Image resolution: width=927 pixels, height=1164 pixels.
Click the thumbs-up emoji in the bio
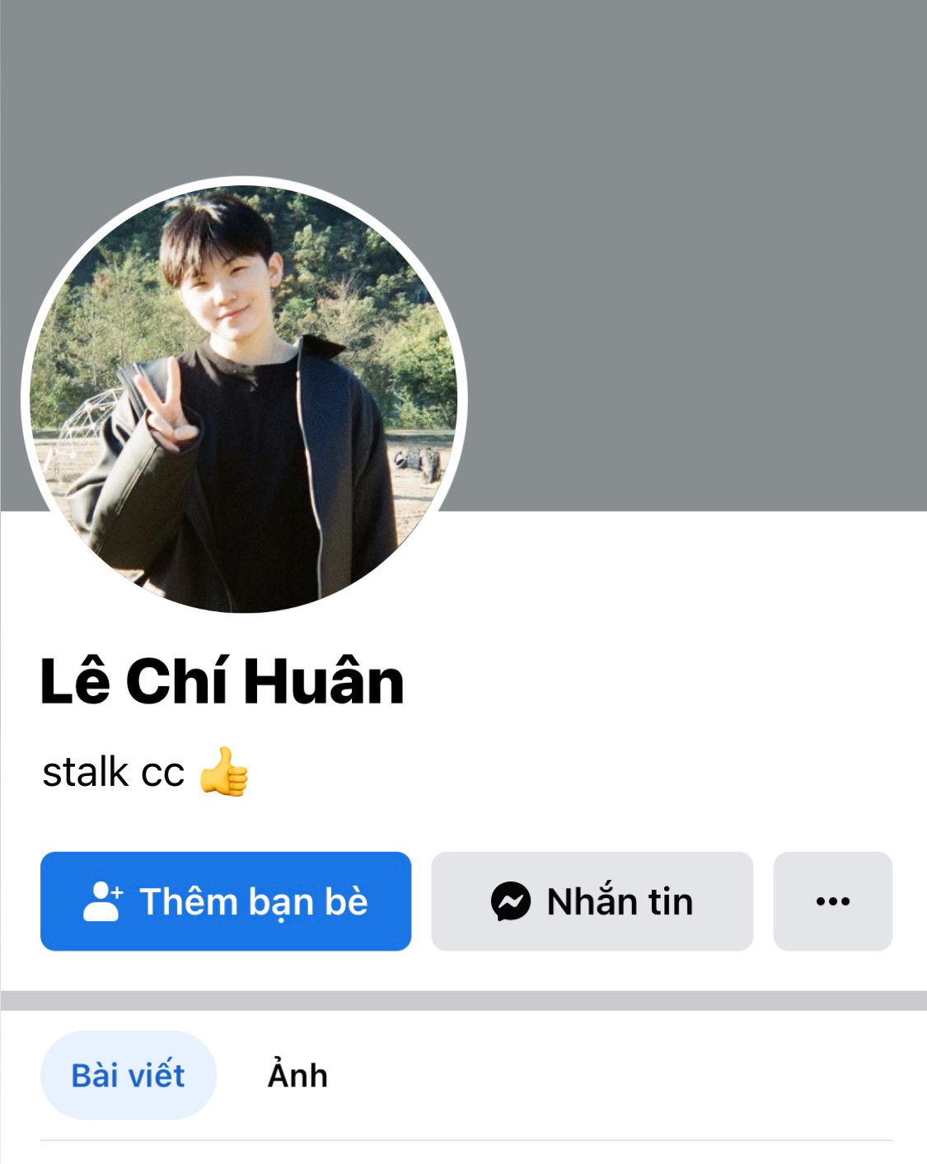[x=223, y=772]
